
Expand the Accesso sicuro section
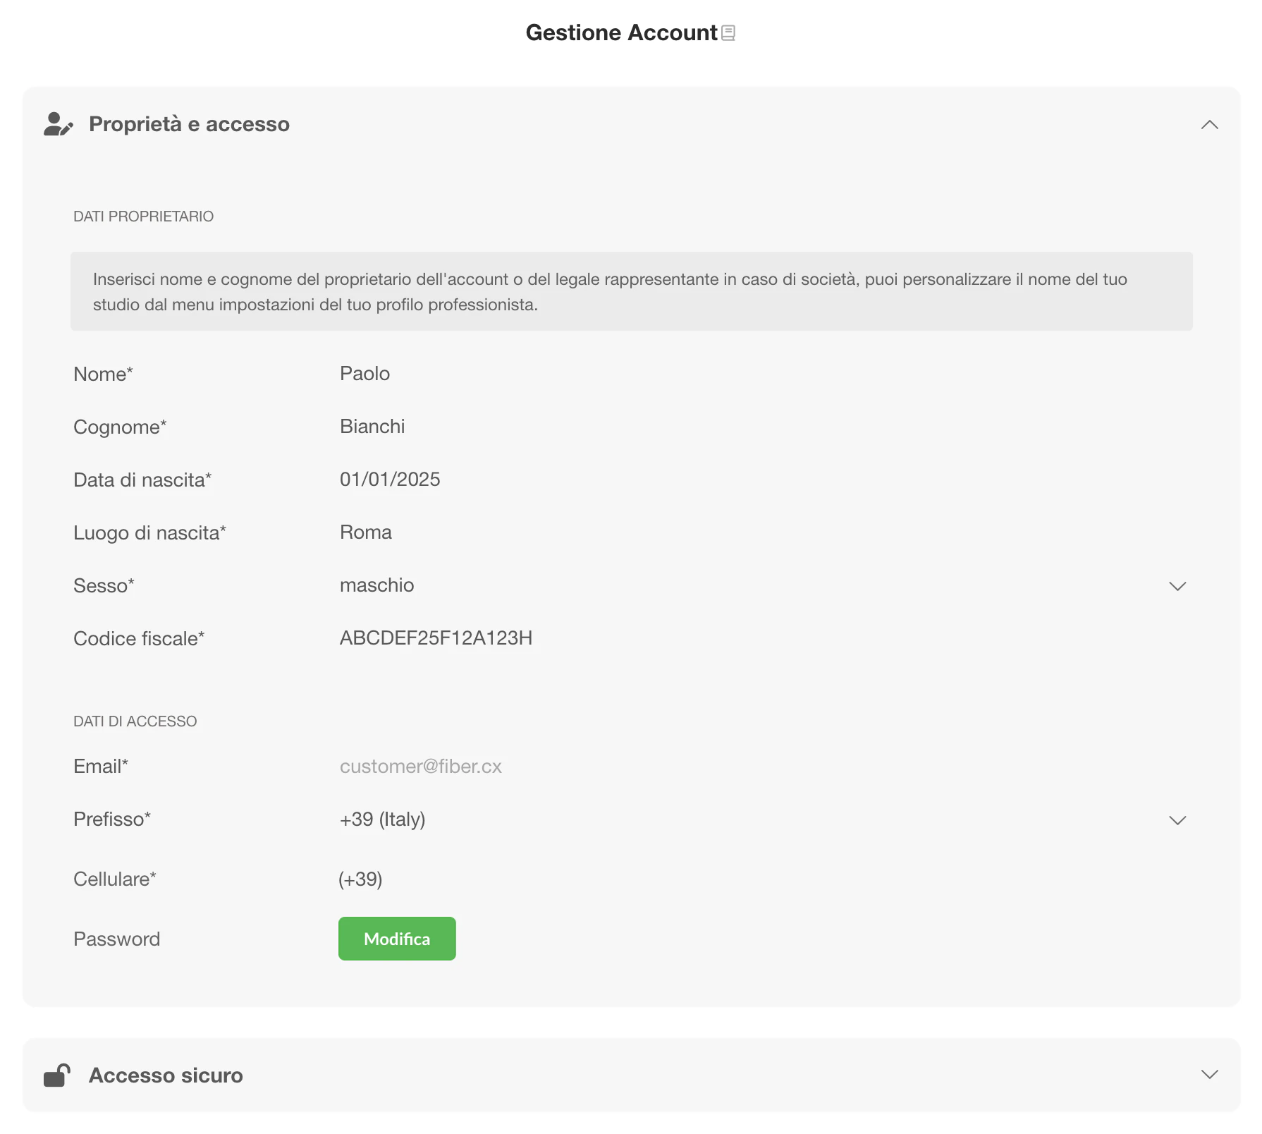pos(1209,1075)
